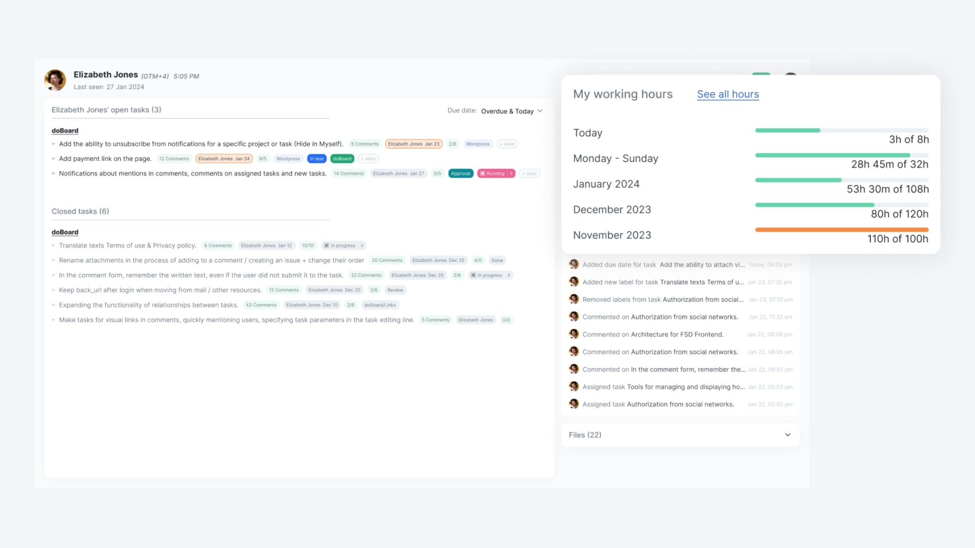Click avatar next to Assigned task Tools activity
This screenshot has height=548, width=975.
[x=574, y=387]
